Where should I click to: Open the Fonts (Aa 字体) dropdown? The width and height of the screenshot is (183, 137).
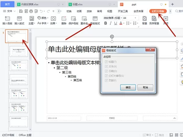click(43, 23)
